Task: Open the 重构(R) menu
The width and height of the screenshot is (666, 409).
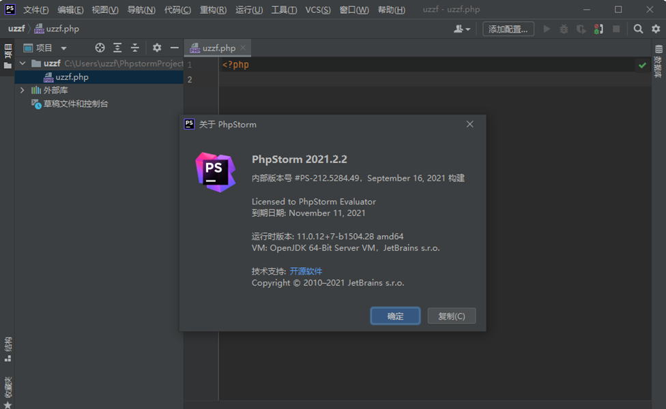Action: coord(213,10)
